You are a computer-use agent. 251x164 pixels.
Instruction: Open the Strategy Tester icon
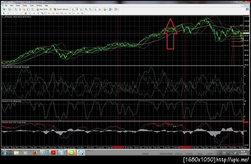click(33, 9)
